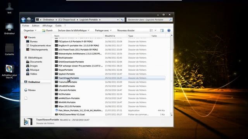Open Vidéos library in navigation pane
Screen dimensions: 248x139
pyautogui.click(x=32, y=74)
